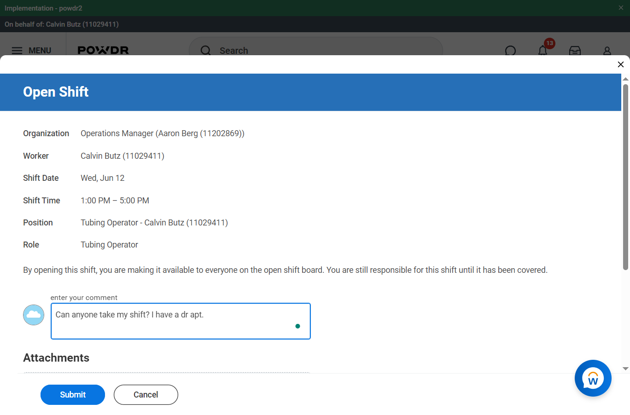Click the 'Position' field label
This screenshot has width=630, height=415.
pos(38,223)
